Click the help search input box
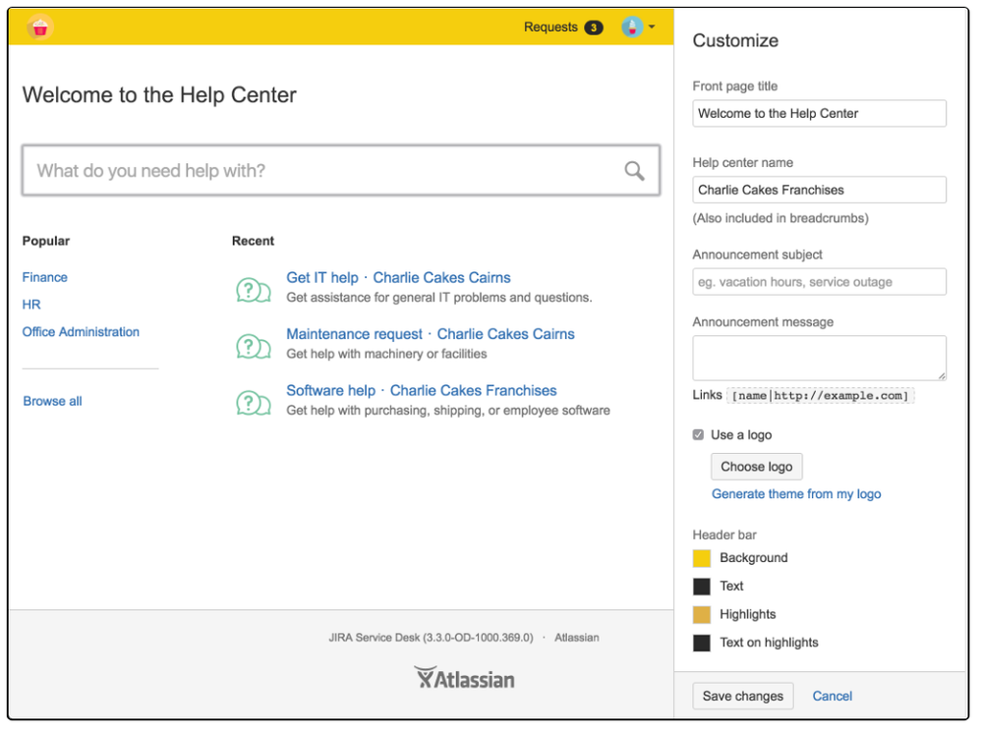 (324, 171)
